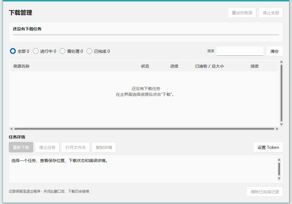Click the 重新下载 button
Screen dimensions: 292x204
point(21,147)
